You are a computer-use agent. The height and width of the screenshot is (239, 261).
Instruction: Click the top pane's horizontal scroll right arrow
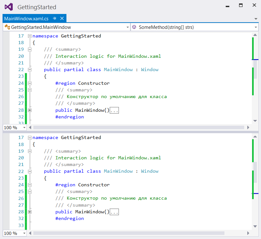pyautogui.click(x=247, y=127)
